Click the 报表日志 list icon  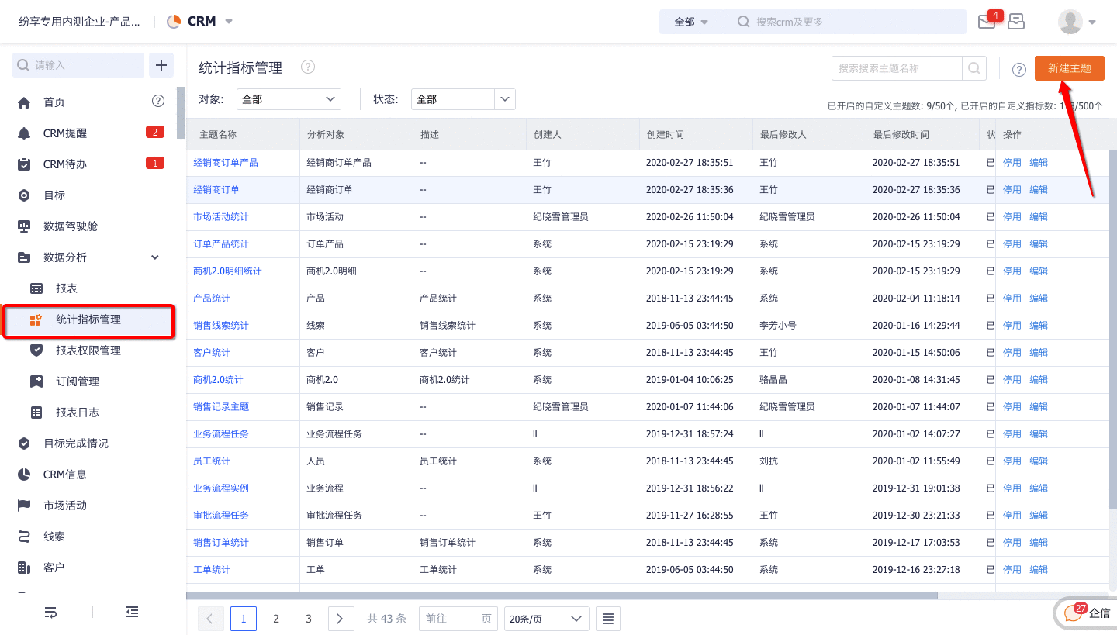(36, 412)
